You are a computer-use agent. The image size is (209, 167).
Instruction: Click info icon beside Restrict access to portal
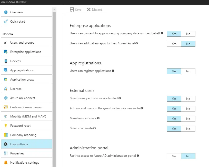[x=138, y=156]
